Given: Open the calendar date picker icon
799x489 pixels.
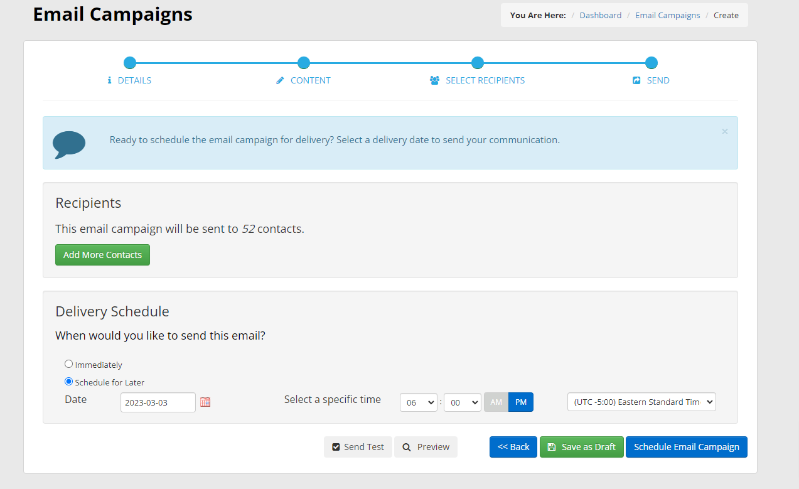Looking at the screenshot, I should tap(205, 402).
